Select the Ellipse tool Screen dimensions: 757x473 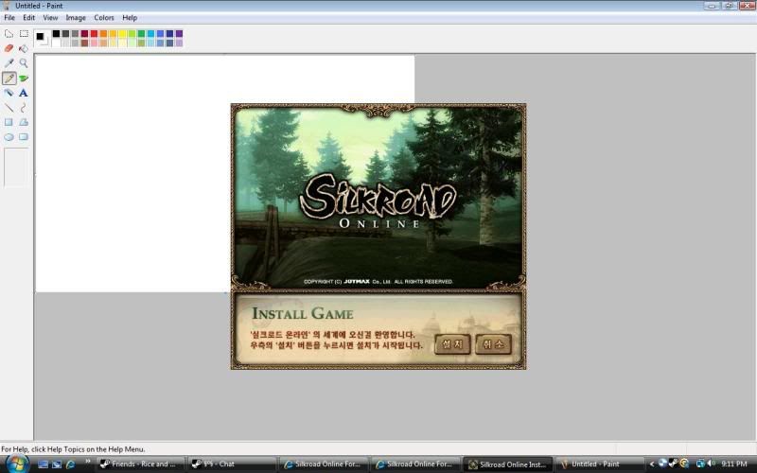(9, 137)
